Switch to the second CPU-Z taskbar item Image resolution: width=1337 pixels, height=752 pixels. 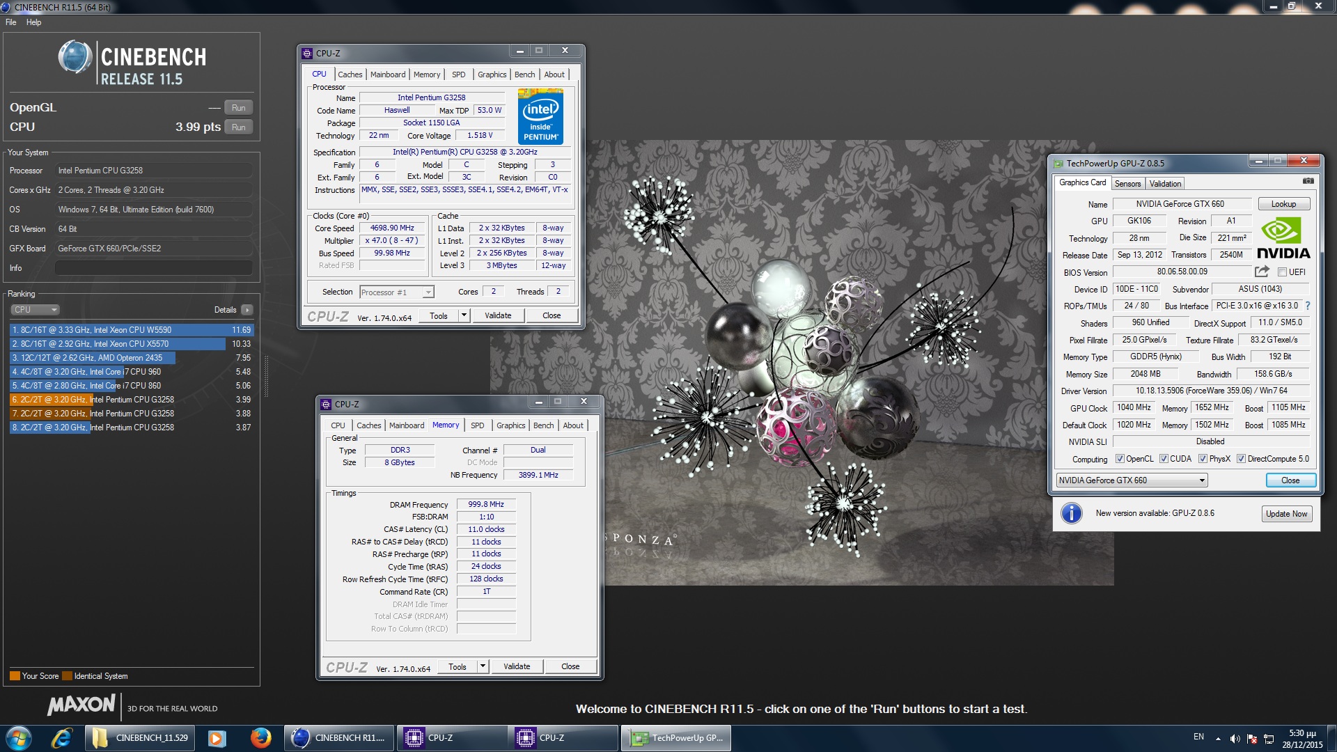[x=563, y=738]
